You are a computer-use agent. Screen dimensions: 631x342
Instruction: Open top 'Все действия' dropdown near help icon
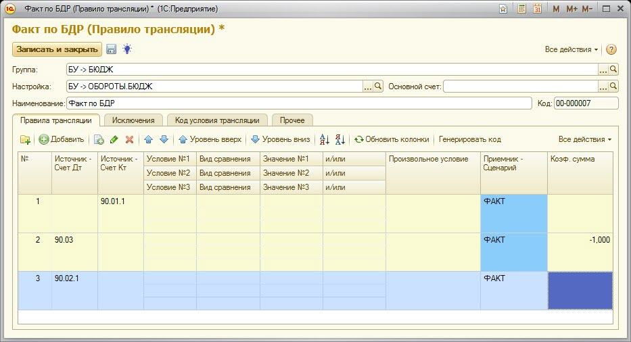pos(571,49)
